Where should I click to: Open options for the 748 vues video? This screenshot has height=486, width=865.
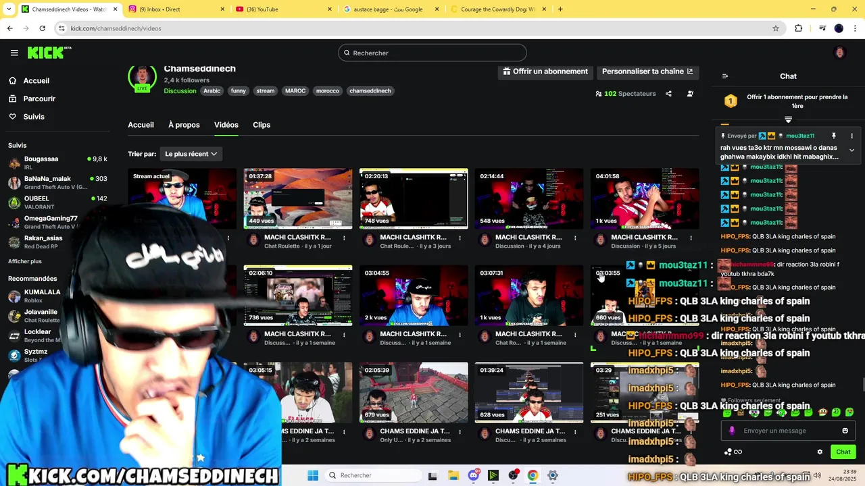pos(460,238)
